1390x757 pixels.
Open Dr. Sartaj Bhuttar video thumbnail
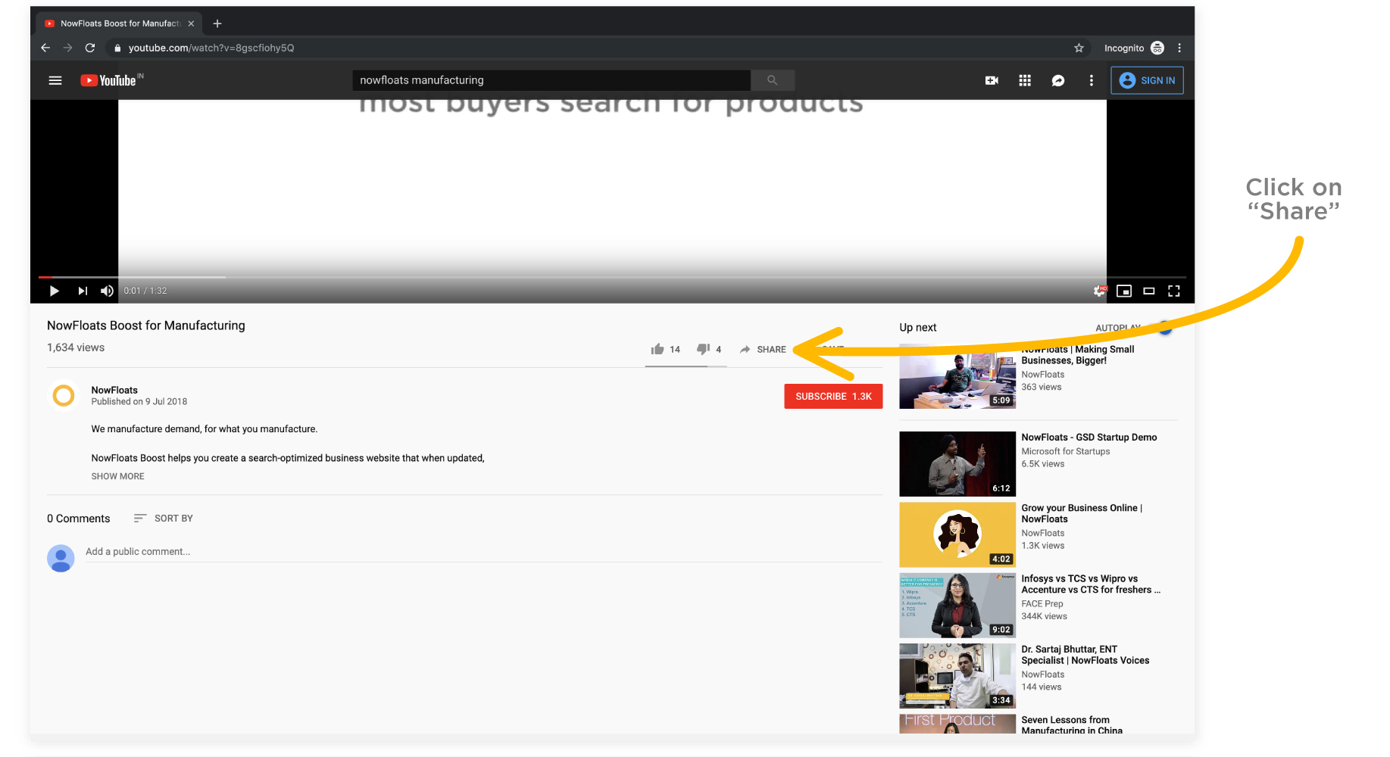(x=957, y=676)
